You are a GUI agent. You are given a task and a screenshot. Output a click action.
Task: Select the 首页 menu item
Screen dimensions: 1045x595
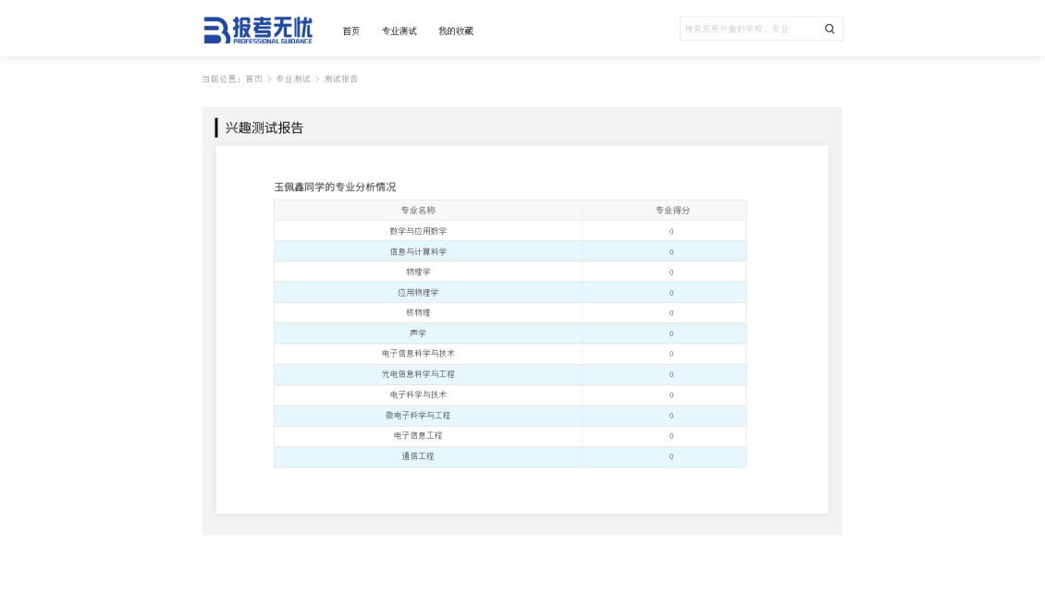(x=350, y=30)
